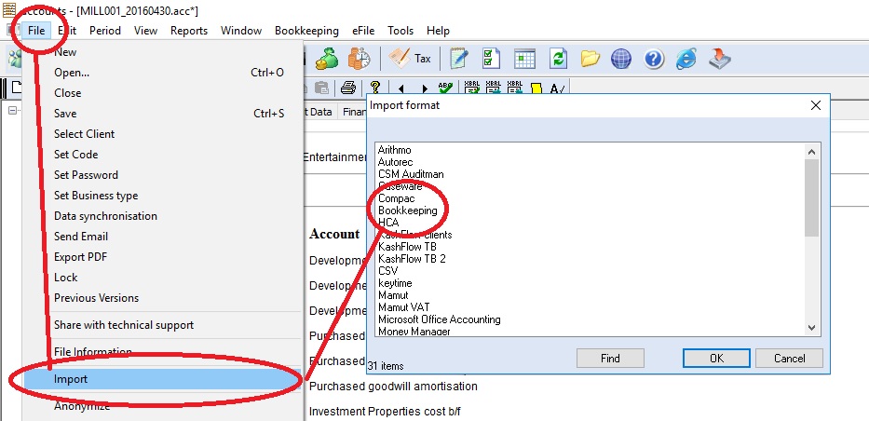Select keytime in the import list
This screenshot has width=869, height=421.
tap(395, 283)
